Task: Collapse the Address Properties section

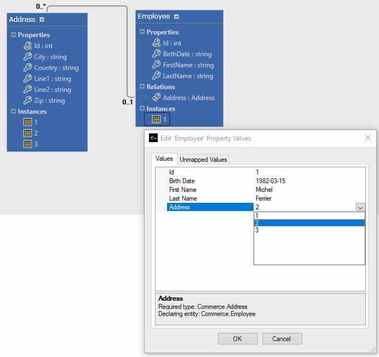Action: (x=13, y=35)
